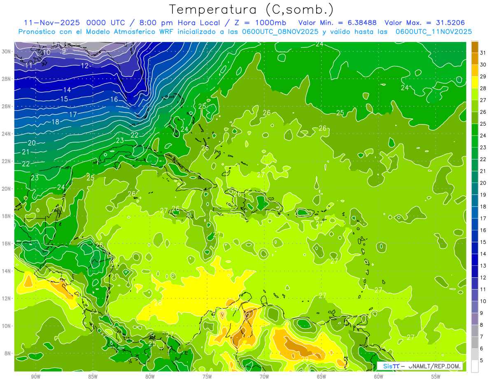Select the white swatch below colorbar value 5

click(x=475, y=366)
